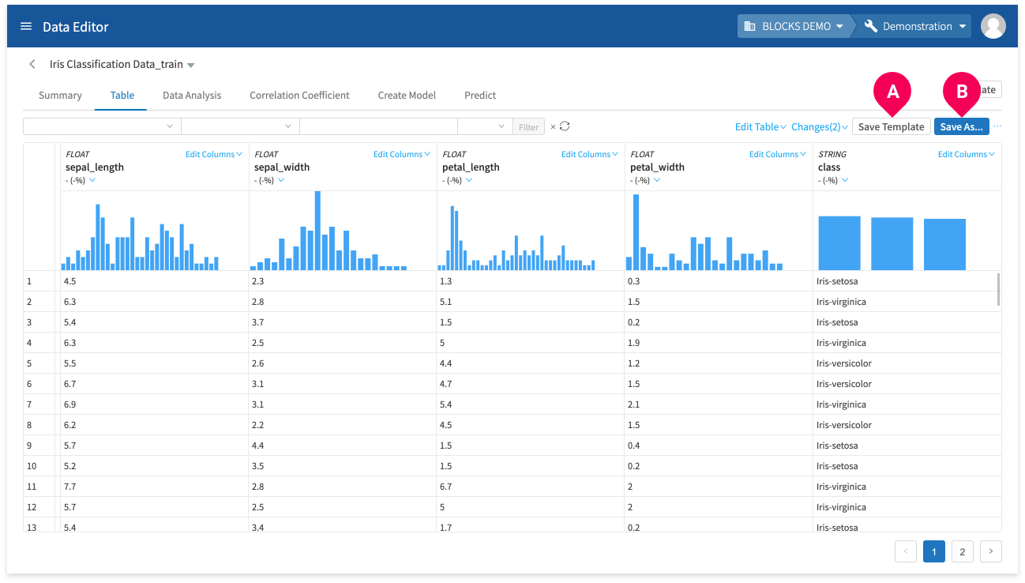
Task: Click row 11 petal_length value 6.7
Action: click(x=530, y=487)
